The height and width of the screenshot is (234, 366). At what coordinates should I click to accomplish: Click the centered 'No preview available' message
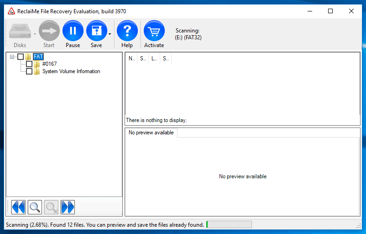pyautogui.click(x=243, y=176)
